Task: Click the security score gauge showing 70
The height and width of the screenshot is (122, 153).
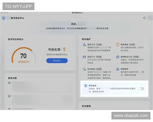Action: [24, 55]
